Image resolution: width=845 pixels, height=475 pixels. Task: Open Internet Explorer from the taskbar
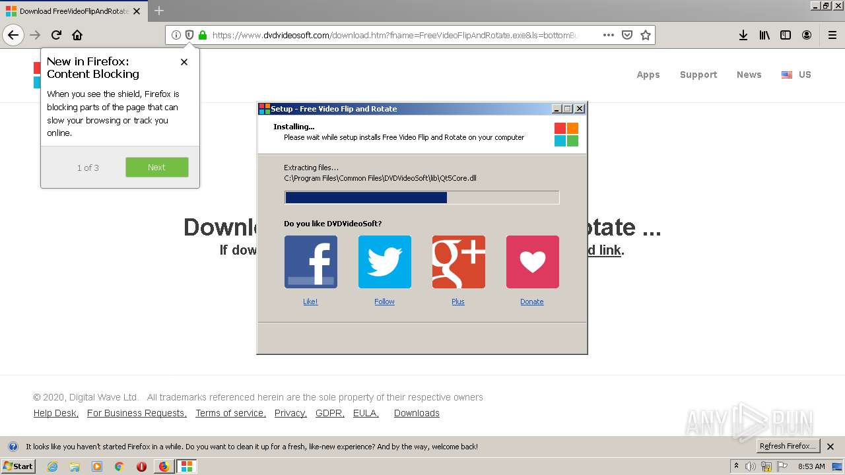[x=52, y=466]
